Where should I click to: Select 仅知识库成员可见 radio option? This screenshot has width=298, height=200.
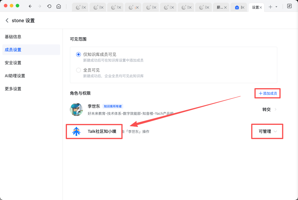pos(78,54)
